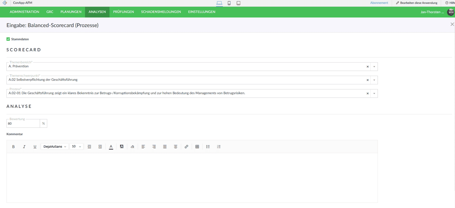This screenshot has width=455, height=208.
Task: Insert a hyperlink in the comment
Action: point(186,147)
